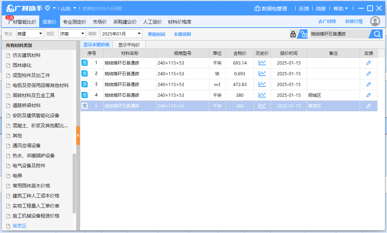Toggle the locked padlock beside the search box
Viewport: 387px width, 233px height.
(293, 34)
